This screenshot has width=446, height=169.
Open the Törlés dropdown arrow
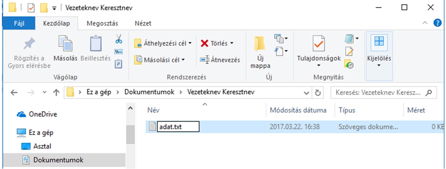click(x=231, y=44)
